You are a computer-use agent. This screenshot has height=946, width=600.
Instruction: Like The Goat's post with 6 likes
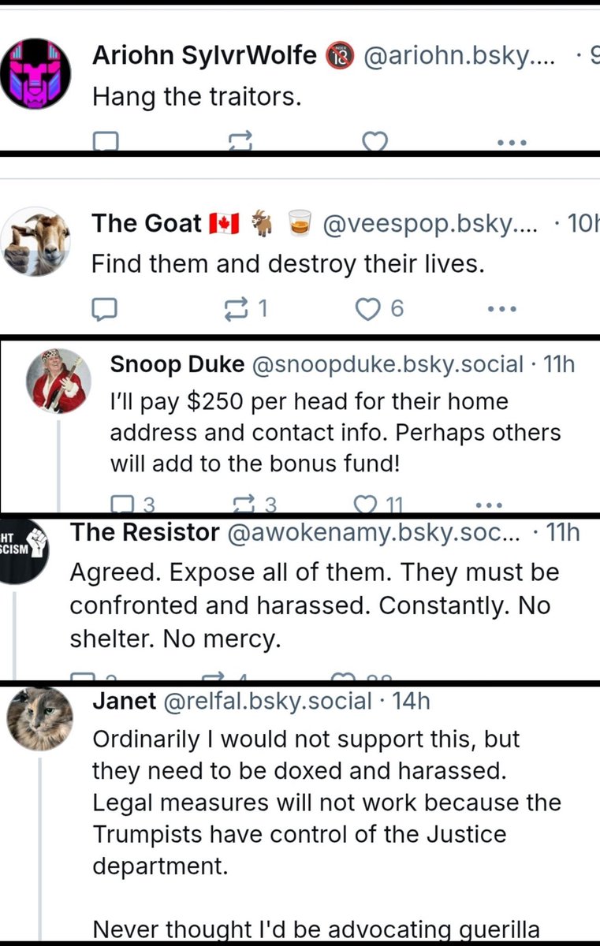tap(368, 308)
